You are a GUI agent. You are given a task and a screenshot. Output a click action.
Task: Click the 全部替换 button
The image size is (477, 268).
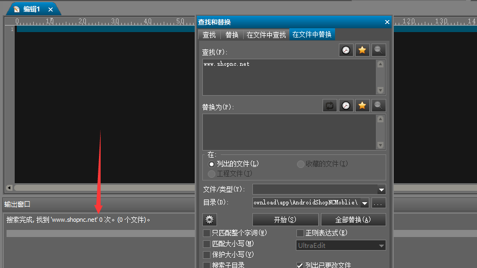click(353, 220)
